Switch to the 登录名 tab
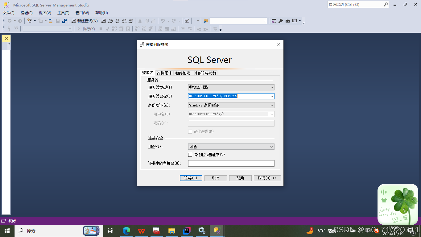This screenshot has width=421, height=237. (147, 73)
